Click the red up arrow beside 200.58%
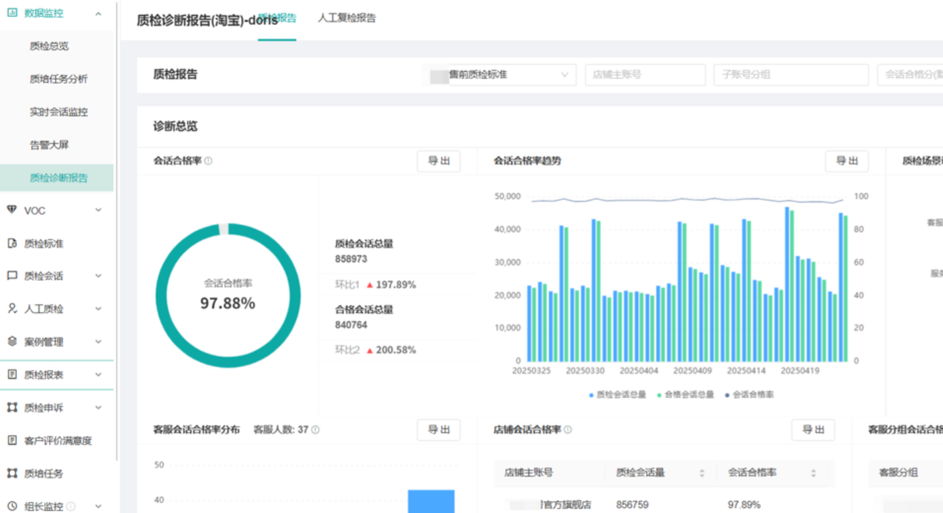This screenshot has height=513, width=943. click(370, 351)
